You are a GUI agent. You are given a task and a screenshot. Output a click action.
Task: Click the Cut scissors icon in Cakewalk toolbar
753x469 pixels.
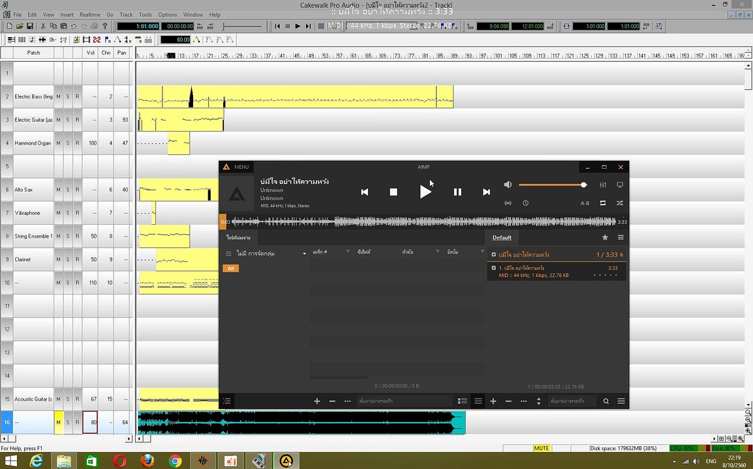pyautogui.click(x=43, y=26)
